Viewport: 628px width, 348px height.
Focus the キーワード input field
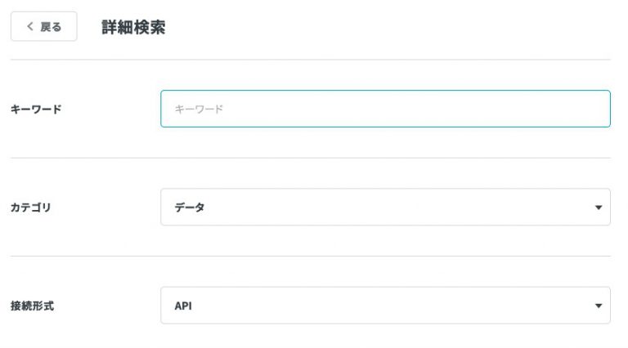[x=385, y=109]
